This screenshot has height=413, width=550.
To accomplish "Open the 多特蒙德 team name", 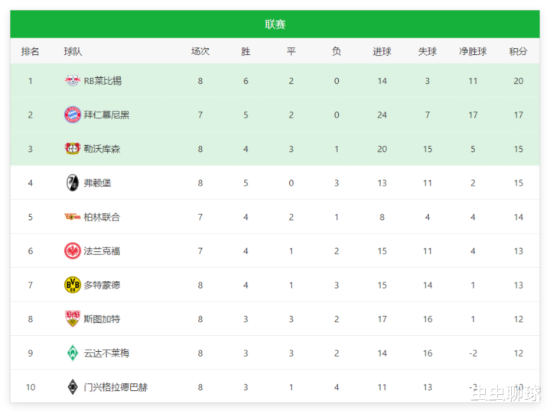I will (102, 285).
